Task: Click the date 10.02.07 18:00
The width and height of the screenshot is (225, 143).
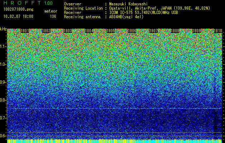Action: [18, 16]
